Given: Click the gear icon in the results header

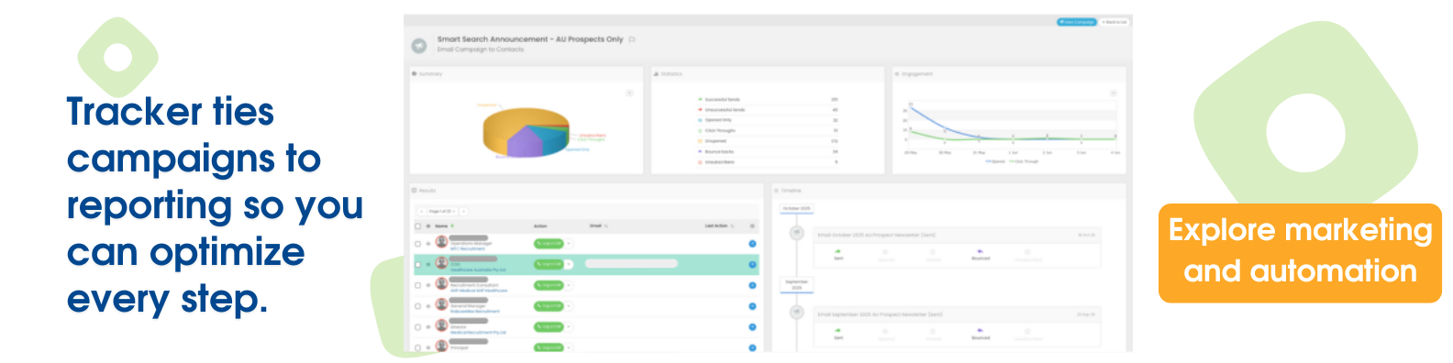Looking at the screenshot, I should (752, 225).
